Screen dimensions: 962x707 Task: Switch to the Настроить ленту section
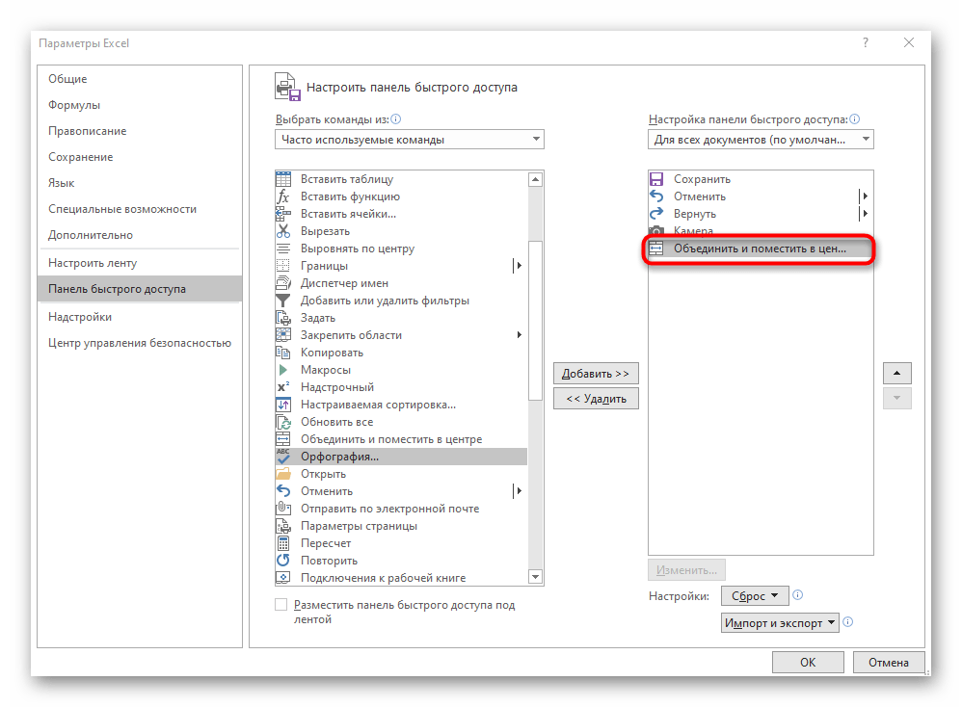(x=93, y=263)
